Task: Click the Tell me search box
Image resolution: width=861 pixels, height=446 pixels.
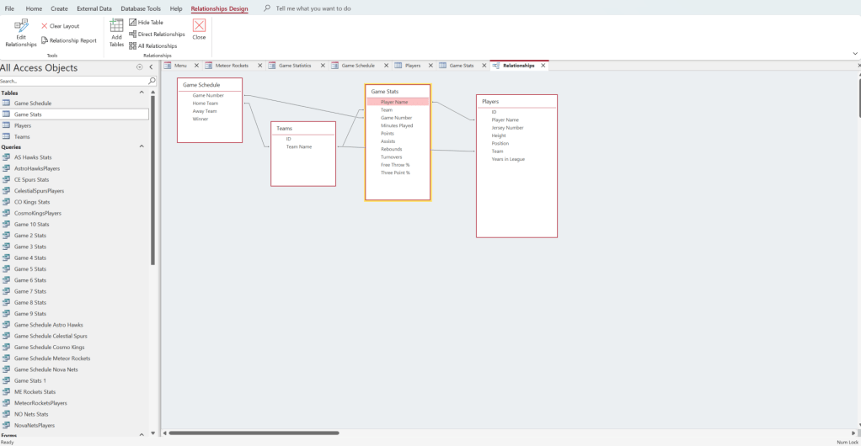Action: (313, 8)
